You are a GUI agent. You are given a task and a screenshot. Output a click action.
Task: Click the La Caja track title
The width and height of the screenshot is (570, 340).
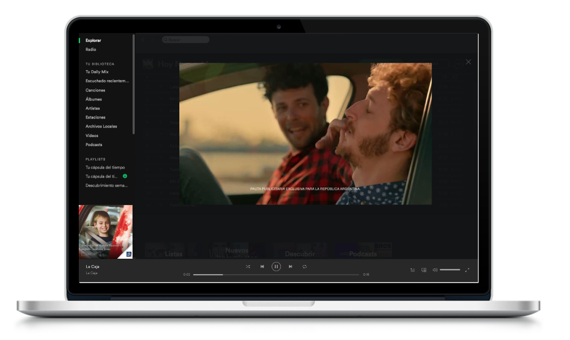93,267
